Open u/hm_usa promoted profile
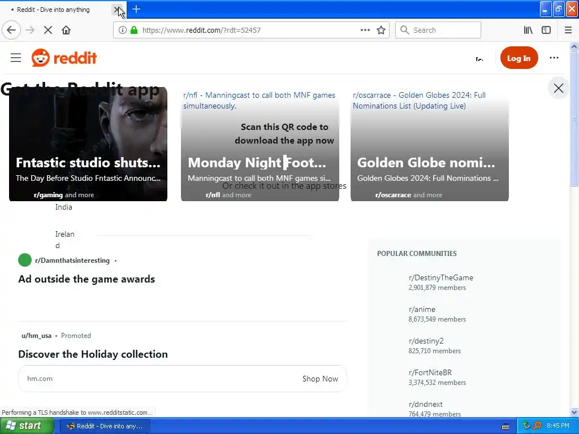 [x=37, y=336]
